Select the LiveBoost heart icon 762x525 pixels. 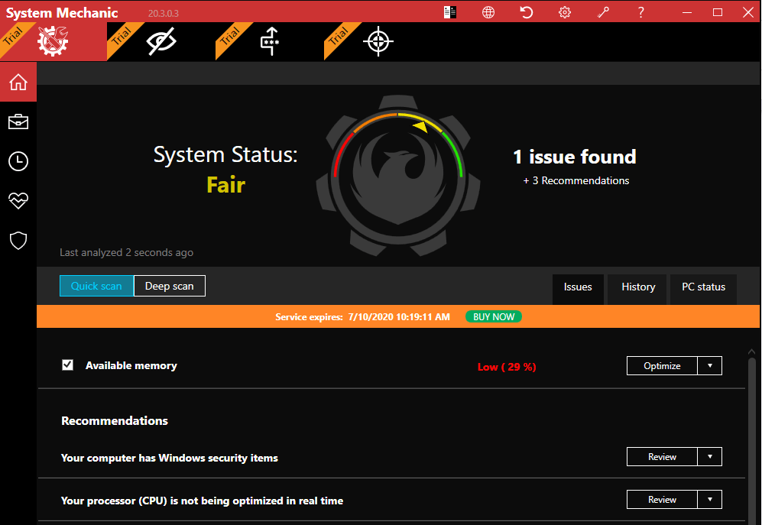coord(18,201)
